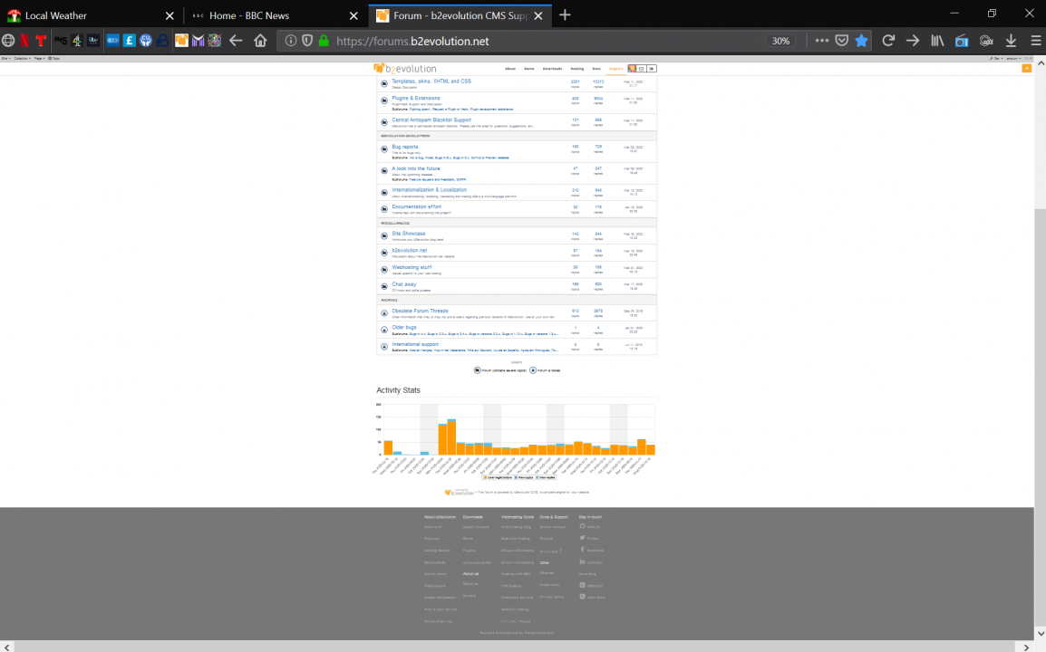Screen dimensions: 1046x652
Task: Open tracking protection shield icon
Action: click(307, 41)
